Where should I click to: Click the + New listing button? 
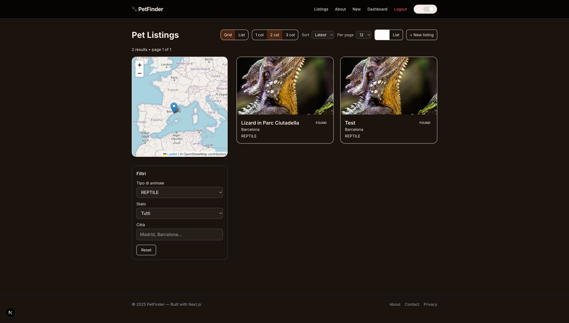pos(421,35)
